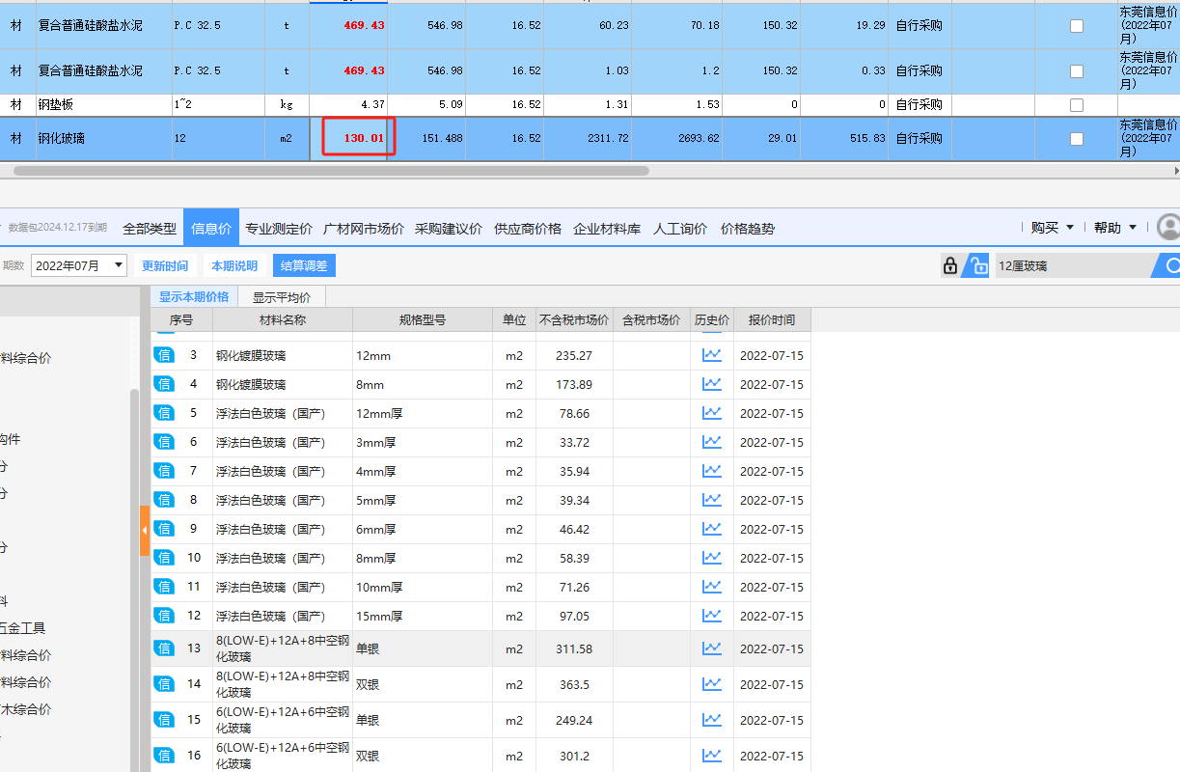Click the 规格型号 column header
1180x772 pixels.
pos(423,319)
